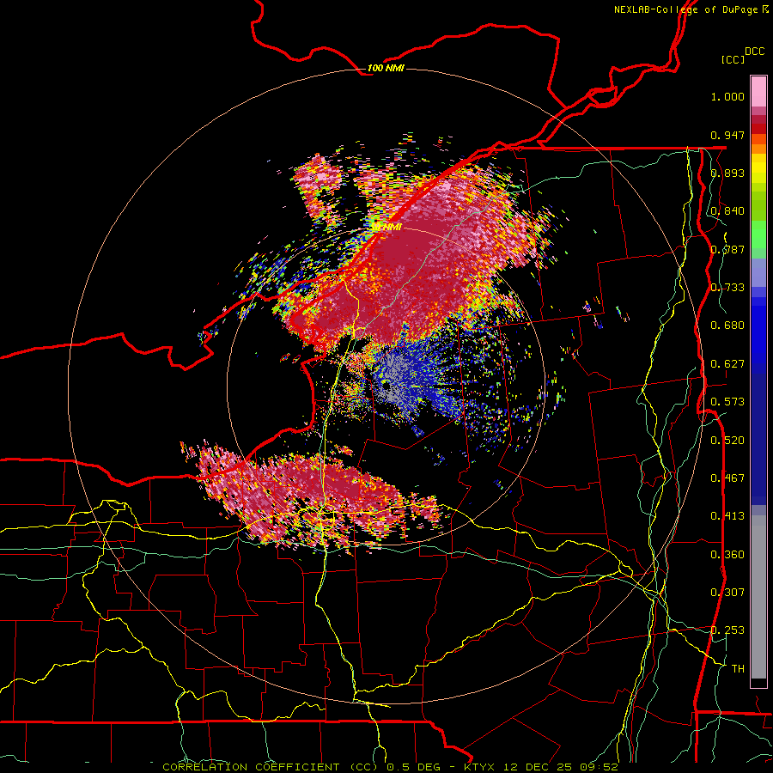Click the [CC] unit label

(x=733, y=59)
